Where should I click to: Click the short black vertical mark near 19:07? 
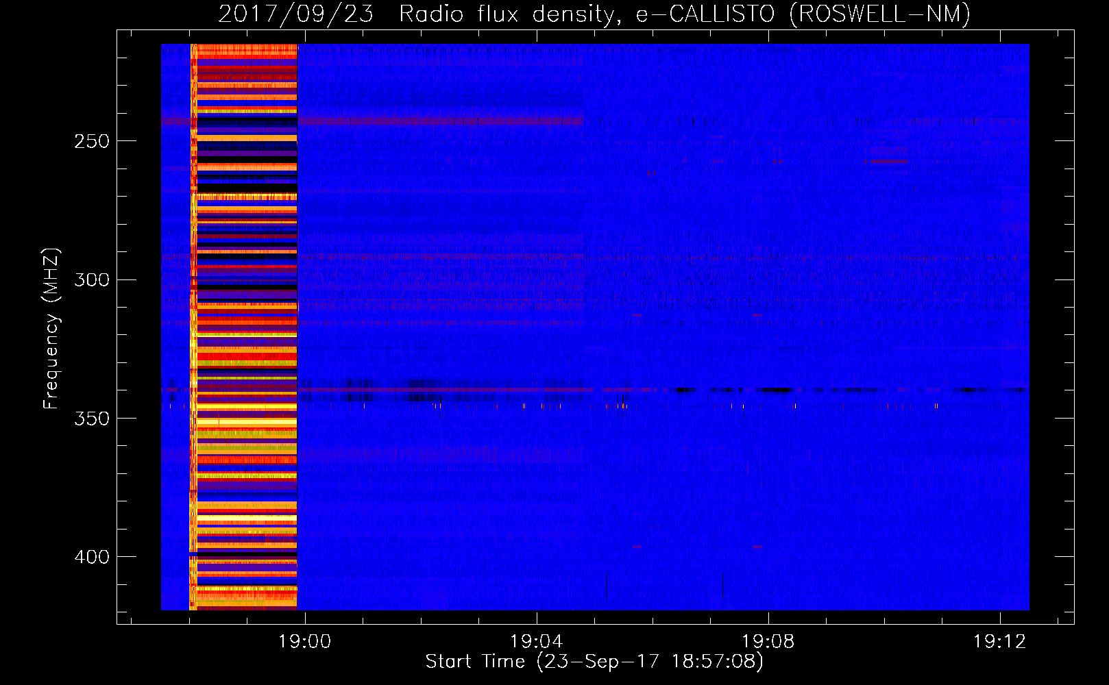pyautogui.click(x=722, y=586)
